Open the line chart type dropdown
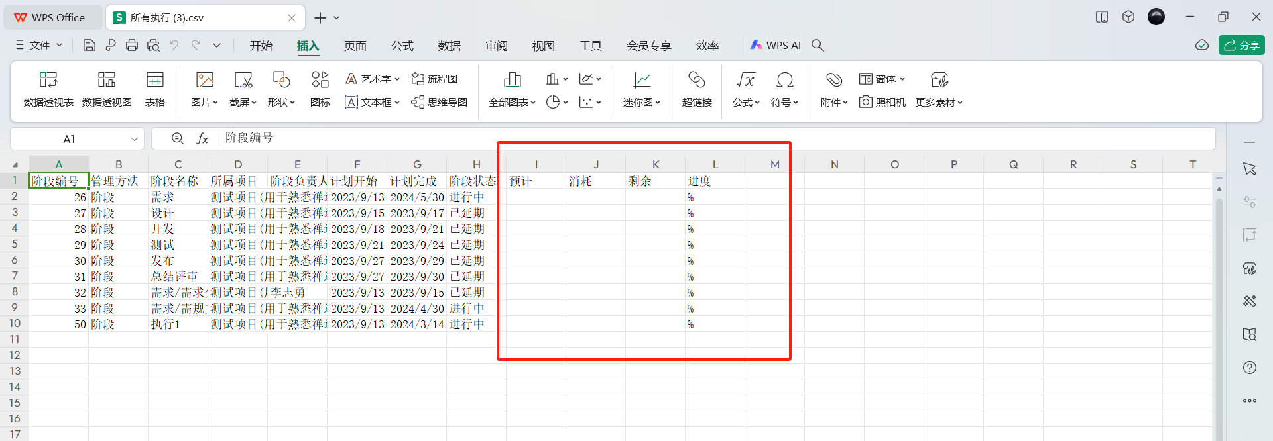Screen dimensions: 1273x441 click(x=590, y=79)
